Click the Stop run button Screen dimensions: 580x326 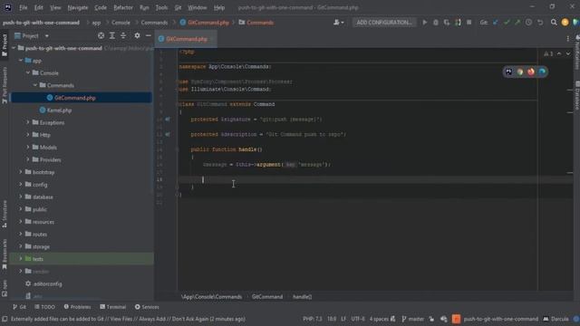pyautogui.click(x=469, y=23)
